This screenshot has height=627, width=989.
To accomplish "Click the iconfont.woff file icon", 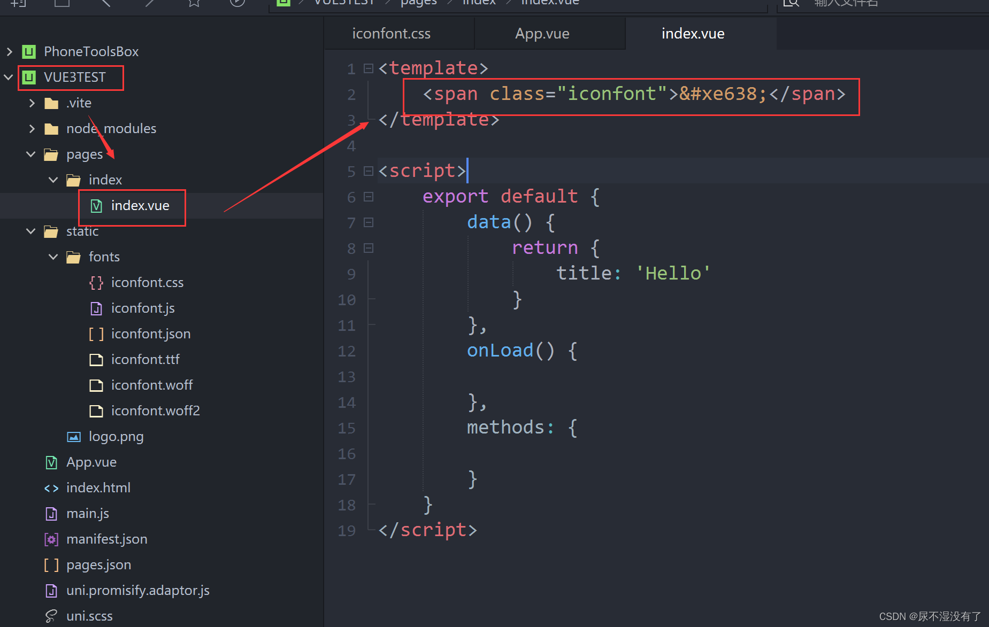I will 96,385.
